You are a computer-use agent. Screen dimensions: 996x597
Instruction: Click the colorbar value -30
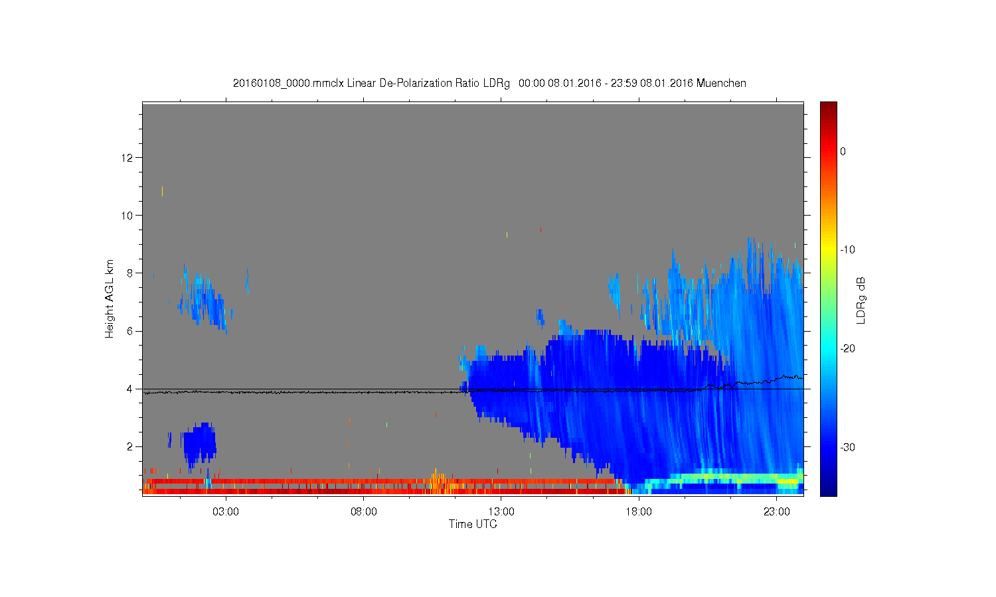[847, 447]
